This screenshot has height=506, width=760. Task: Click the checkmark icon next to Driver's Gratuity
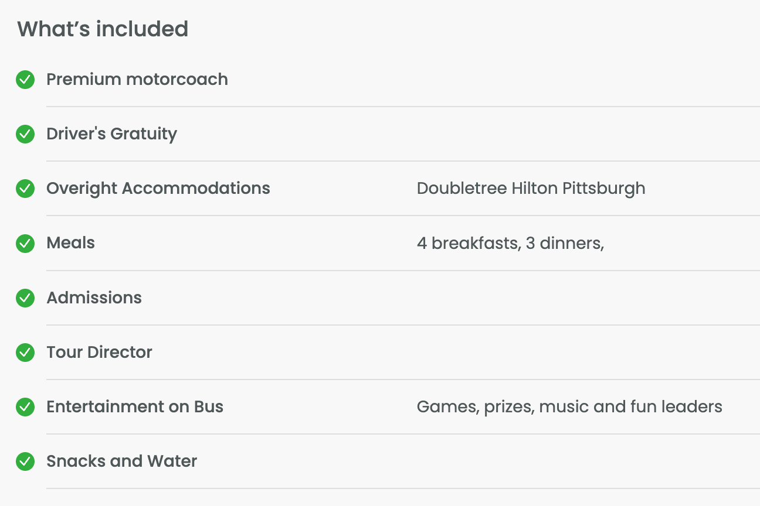click(x=25, y=134)
